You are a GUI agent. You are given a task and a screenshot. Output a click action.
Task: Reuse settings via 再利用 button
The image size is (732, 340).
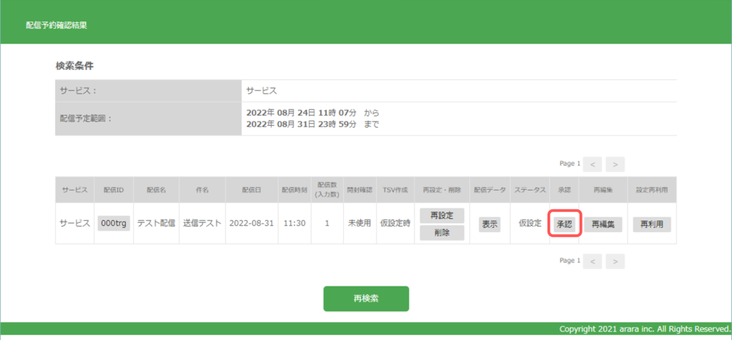[651, 224]
